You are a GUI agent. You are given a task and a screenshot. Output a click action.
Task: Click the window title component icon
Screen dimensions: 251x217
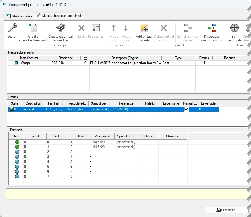5,4
